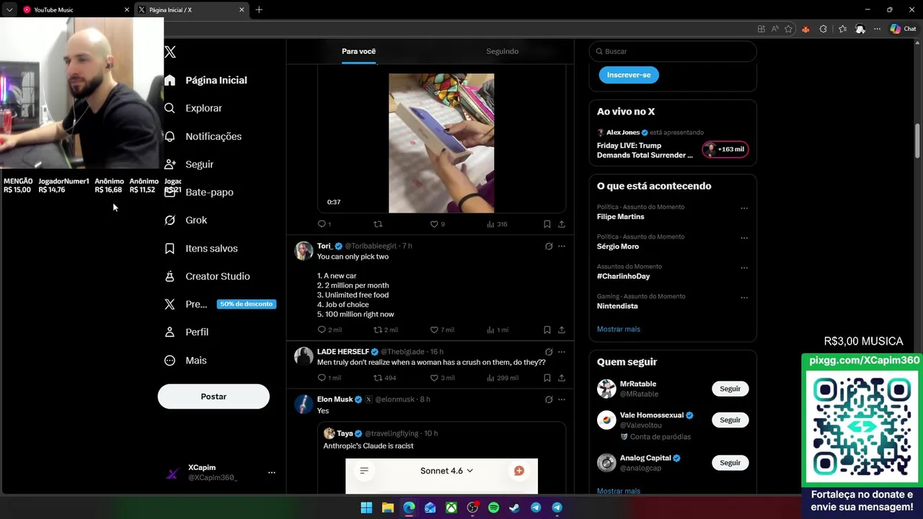Open Steam from the taskbar
Screen dimensions: 923x519
coord(514,507)
